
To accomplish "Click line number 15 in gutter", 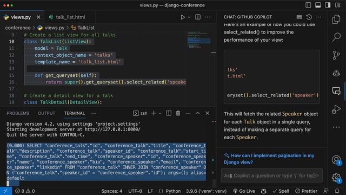I will pyautogui.click(x=11, y=75).
